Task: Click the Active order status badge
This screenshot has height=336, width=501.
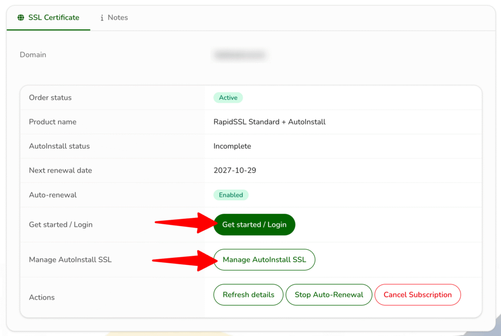Action: coord(228,98)
